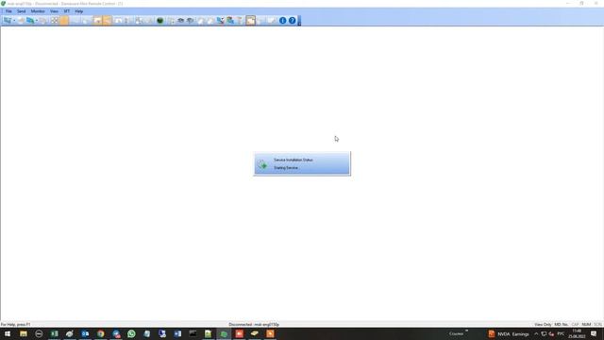Open the Help menu
The height and width of the screenshot is (340, 604).
click(x=79, y=11)
